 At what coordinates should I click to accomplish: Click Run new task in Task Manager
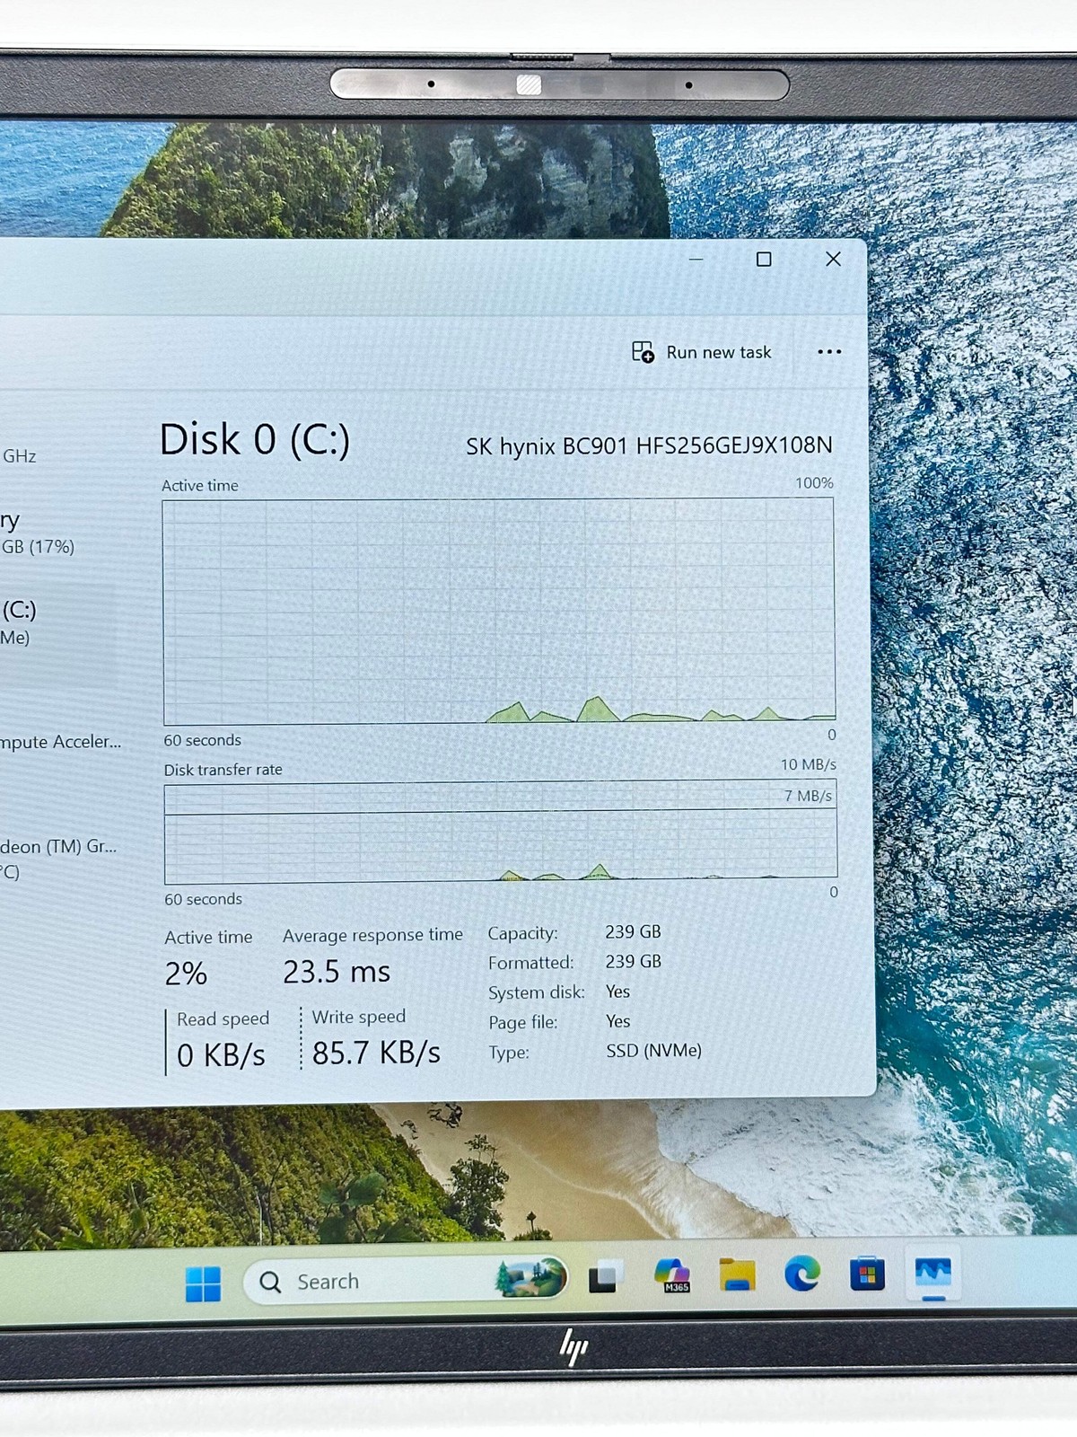(702, 352)
